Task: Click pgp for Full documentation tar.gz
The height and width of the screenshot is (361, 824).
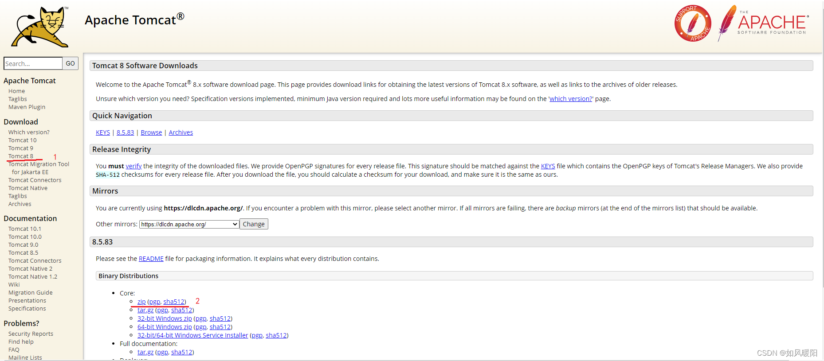Action: [x=162, y=352]
